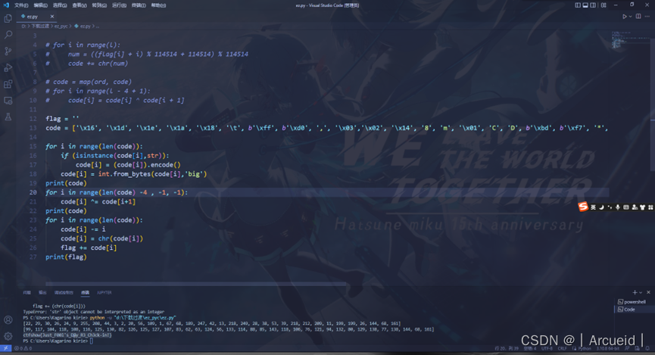Click the remote window indicator in status bar
Image resolution: width=655 pixels, height=355 pixels.
point(6,348)
